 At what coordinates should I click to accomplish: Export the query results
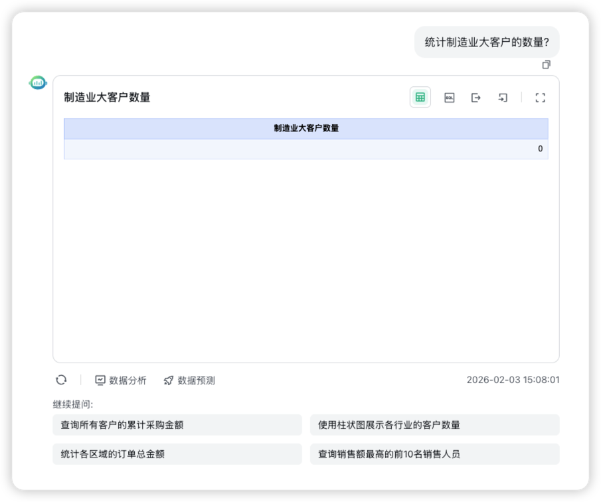(475, 98)
